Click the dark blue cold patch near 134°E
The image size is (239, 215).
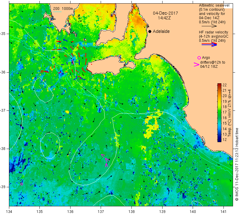13,167
